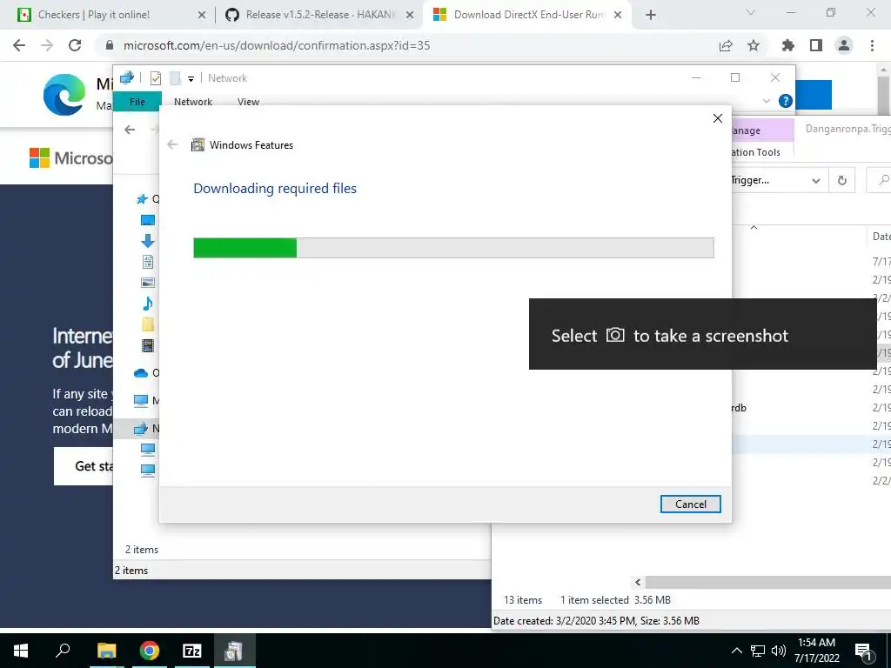
Task: Open 7-Zip from taskbar
Action: pos(192,651)
